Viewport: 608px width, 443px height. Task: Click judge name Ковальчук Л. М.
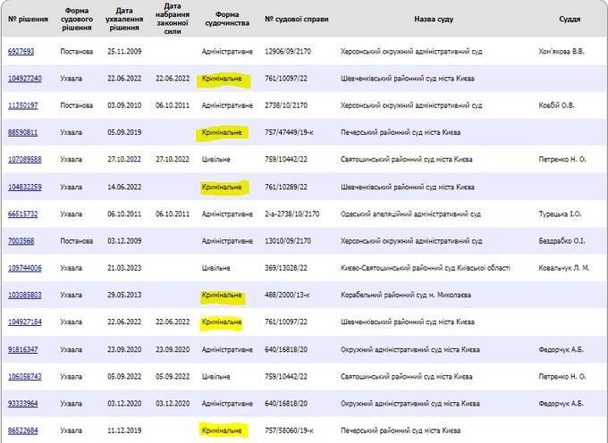coord(564,268)
